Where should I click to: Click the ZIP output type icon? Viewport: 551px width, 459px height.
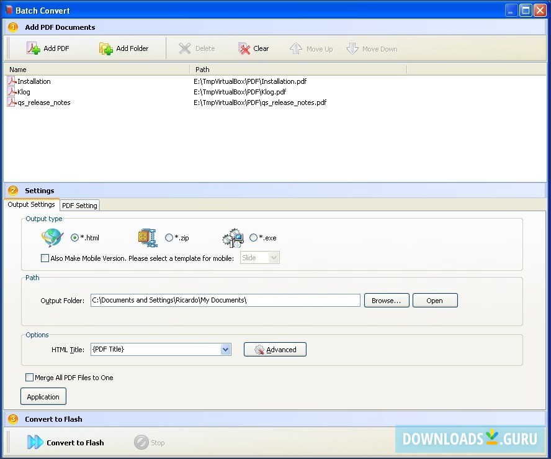coord(146,237)
